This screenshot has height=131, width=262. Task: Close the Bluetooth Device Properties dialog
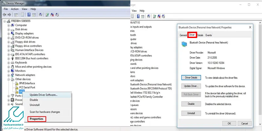tap(250, 28)
